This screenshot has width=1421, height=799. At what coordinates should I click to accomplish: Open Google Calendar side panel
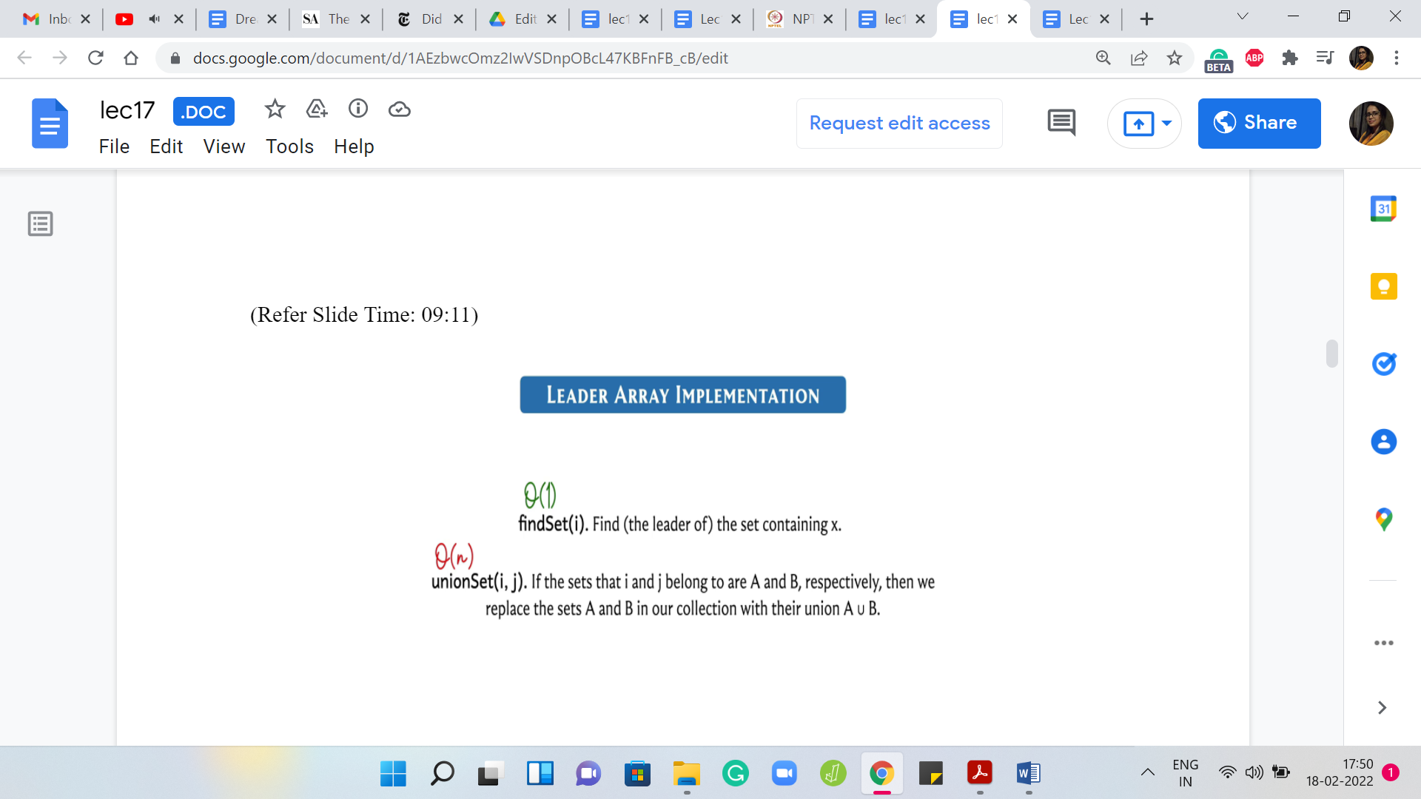(1383, 209)
